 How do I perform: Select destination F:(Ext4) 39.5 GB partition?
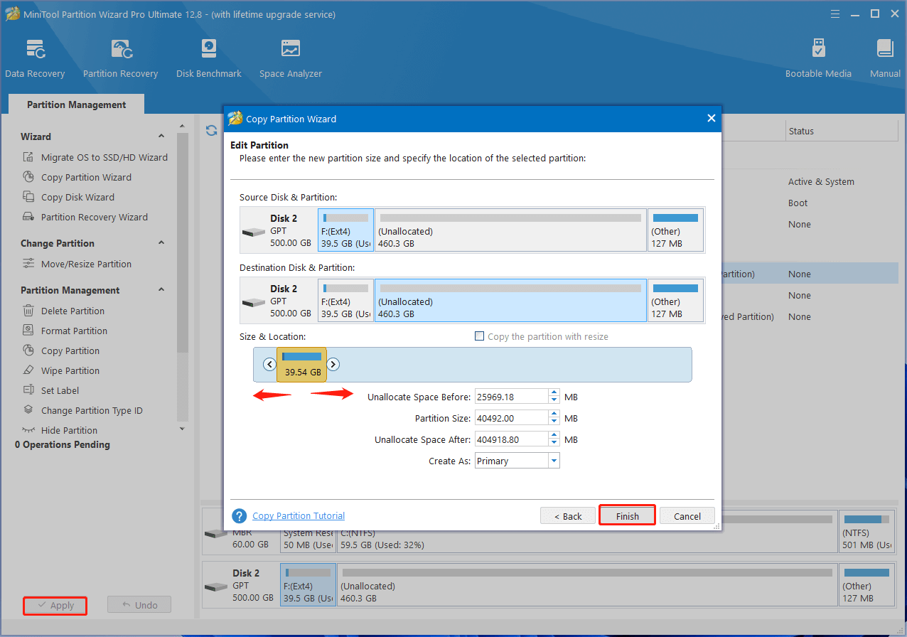tap(345, 301)
